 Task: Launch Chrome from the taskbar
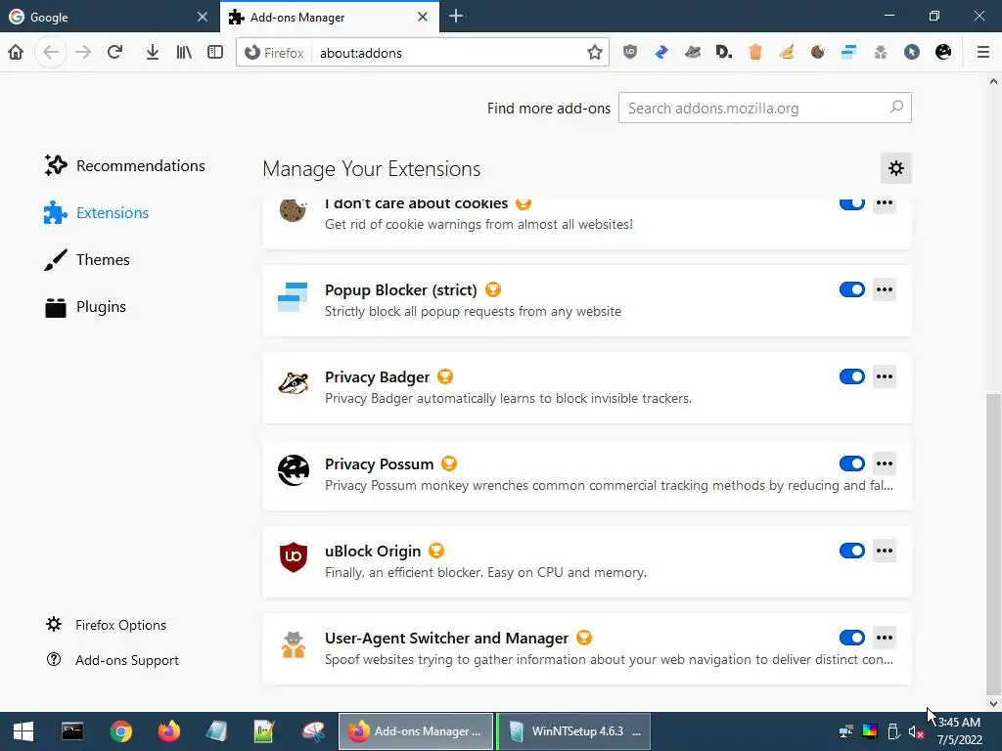coord(120,731)
